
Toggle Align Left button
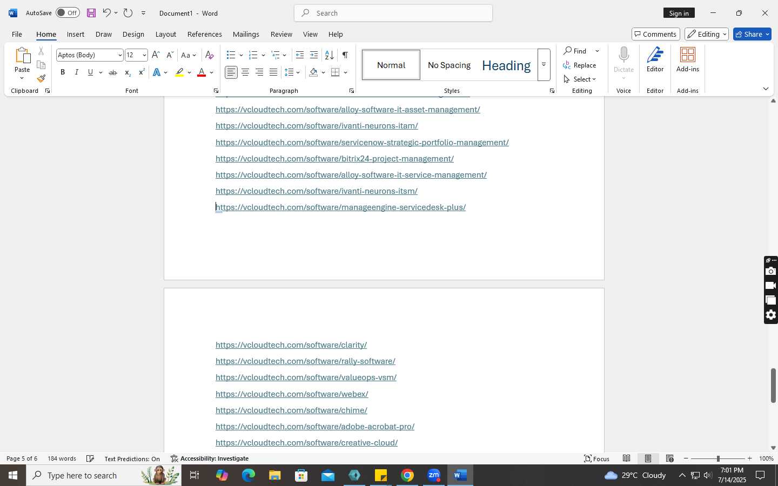[231, 72]
